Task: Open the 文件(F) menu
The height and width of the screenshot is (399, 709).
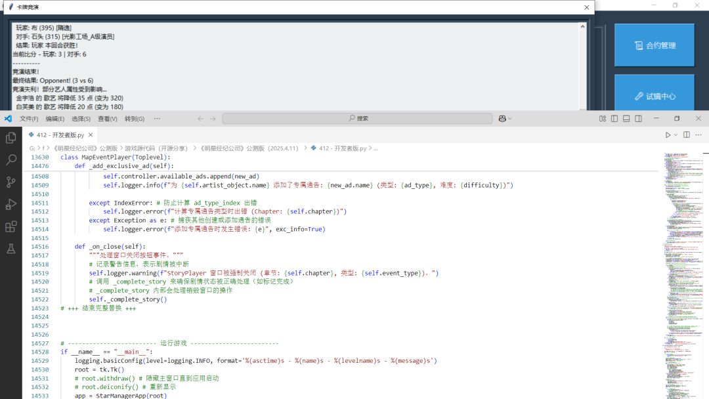Action: tap(29, 119)
